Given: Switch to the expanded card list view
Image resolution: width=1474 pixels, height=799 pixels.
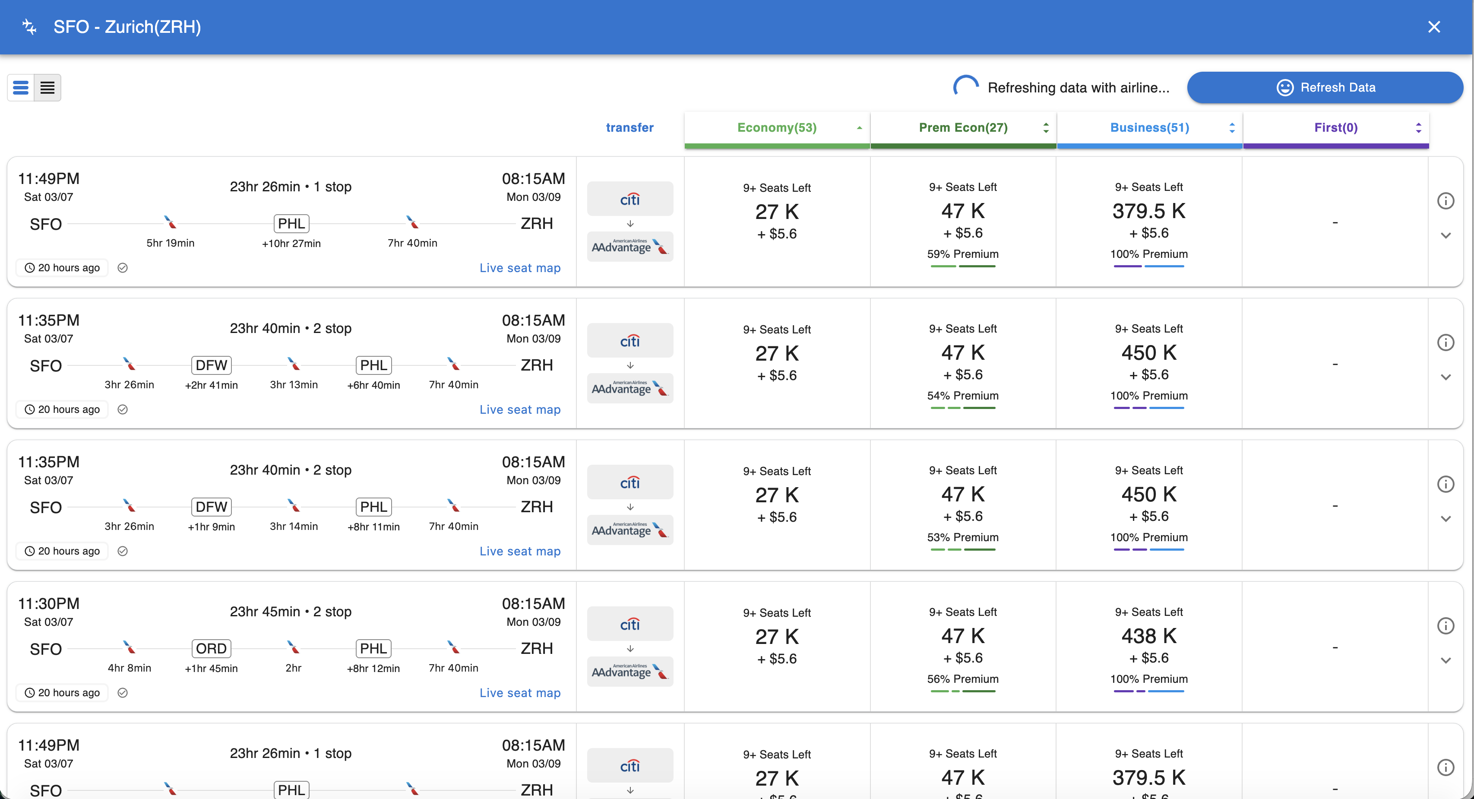Looking at the screenshot, I should [21, 88].
